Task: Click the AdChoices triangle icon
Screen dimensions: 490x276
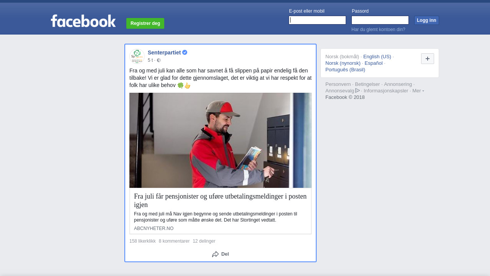Action: click(x=358, y=90)
